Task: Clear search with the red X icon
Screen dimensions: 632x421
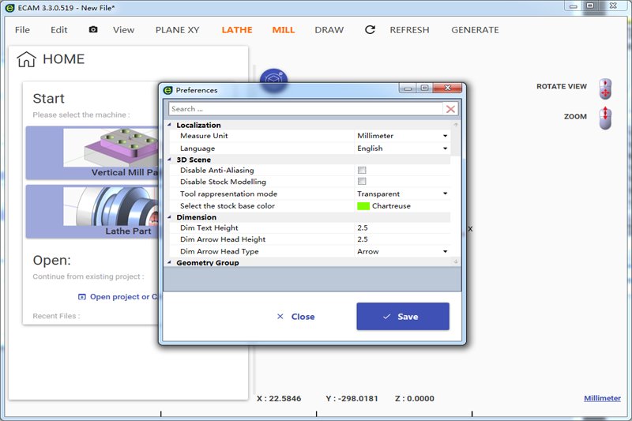Action: pos(450,109)
